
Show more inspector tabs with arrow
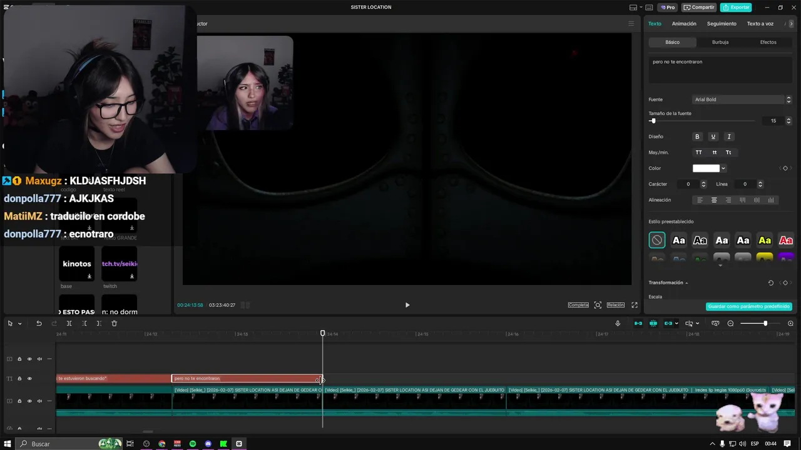coord(791,24)
